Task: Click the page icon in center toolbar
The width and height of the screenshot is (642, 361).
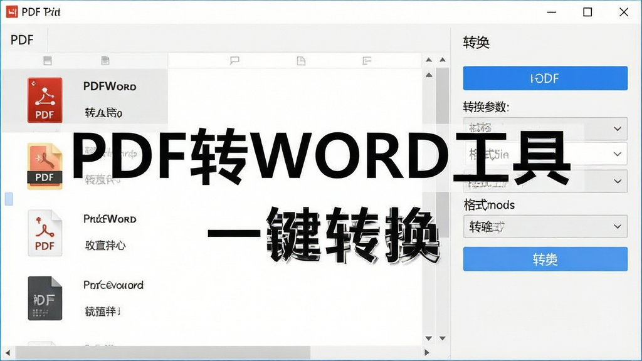Action: [x=301, y=61]
